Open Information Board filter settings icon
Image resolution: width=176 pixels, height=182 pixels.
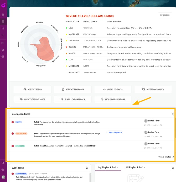pos(173,114)
